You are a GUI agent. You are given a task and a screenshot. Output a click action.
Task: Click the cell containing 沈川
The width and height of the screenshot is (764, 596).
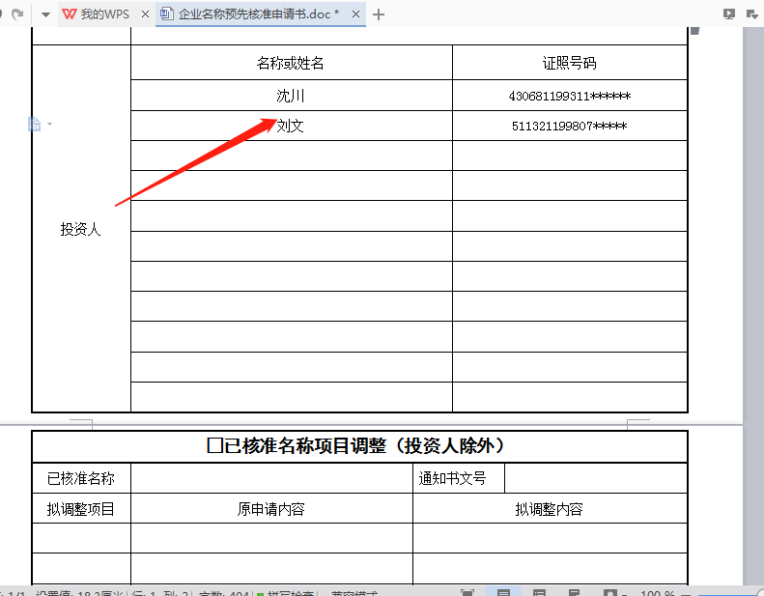(x=291, y=96)
